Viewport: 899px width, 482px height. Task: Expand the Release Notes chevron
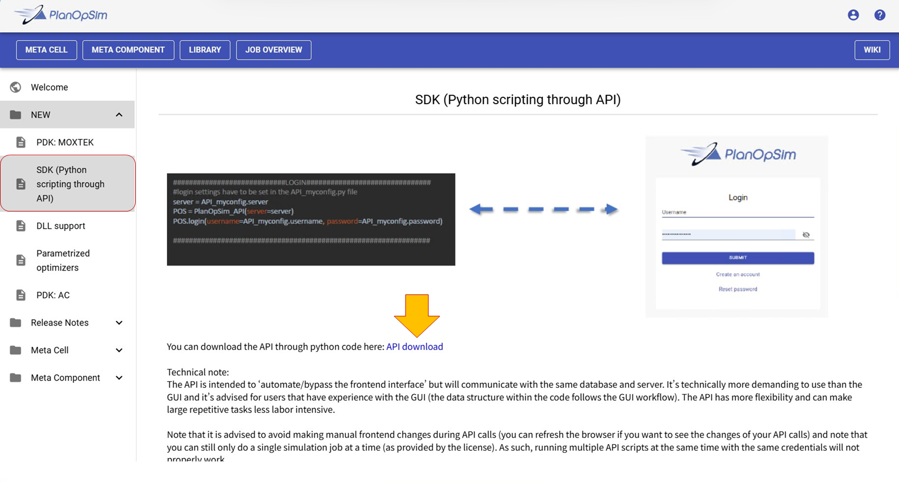[x=119, y=323]
